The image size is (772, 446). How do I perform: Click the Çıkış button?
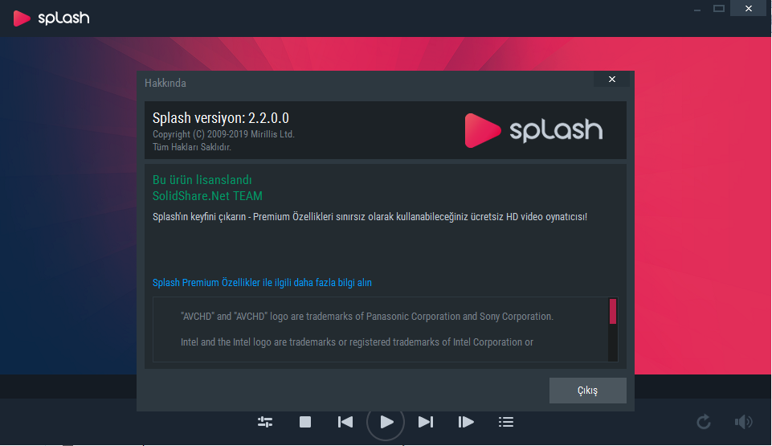588,391
